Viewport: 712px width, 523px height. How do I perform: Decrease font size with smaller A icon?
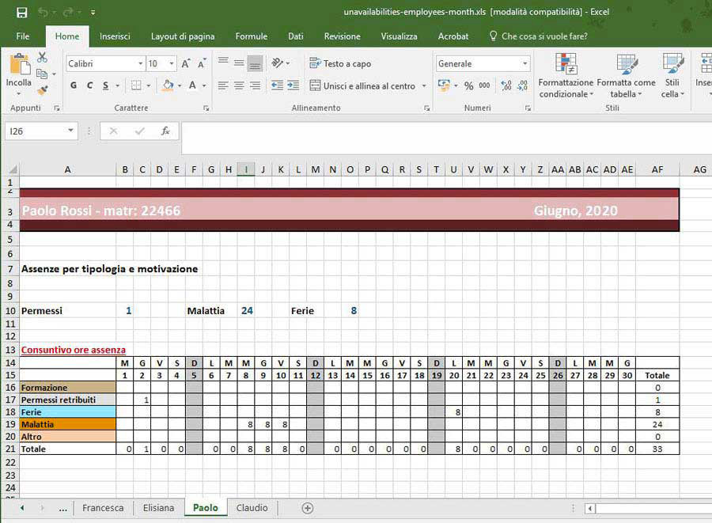tap(202, 63)
